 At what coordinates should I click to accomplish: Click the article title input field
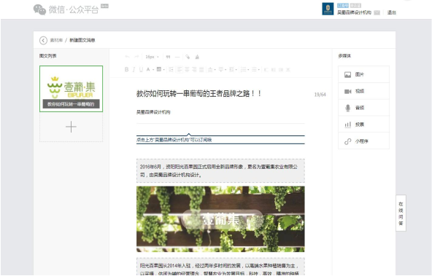(x=220, y=94)
